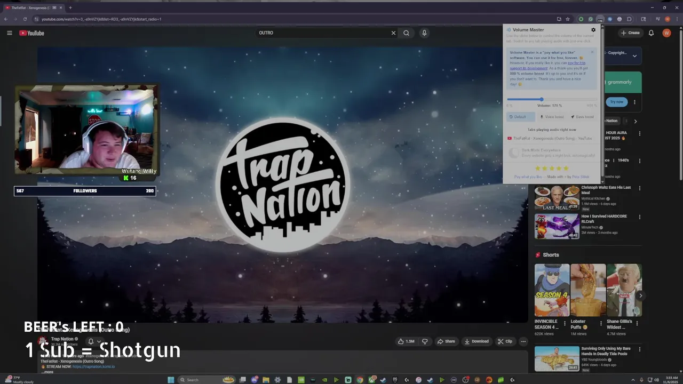
Task: Click the Clip button below the video
Action: click(x=505, y=341)
